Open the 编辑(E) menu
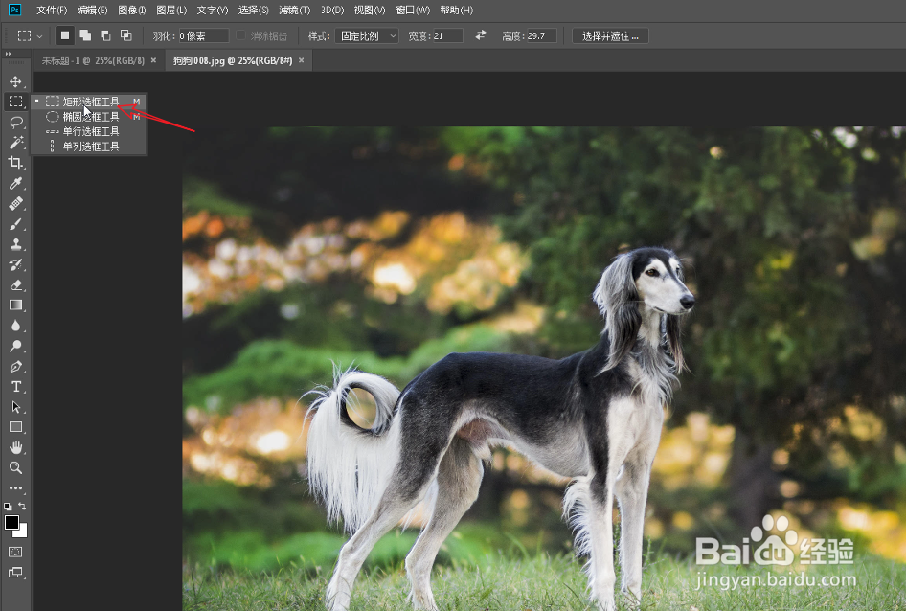906x611 pixels. tap(93, 10)
